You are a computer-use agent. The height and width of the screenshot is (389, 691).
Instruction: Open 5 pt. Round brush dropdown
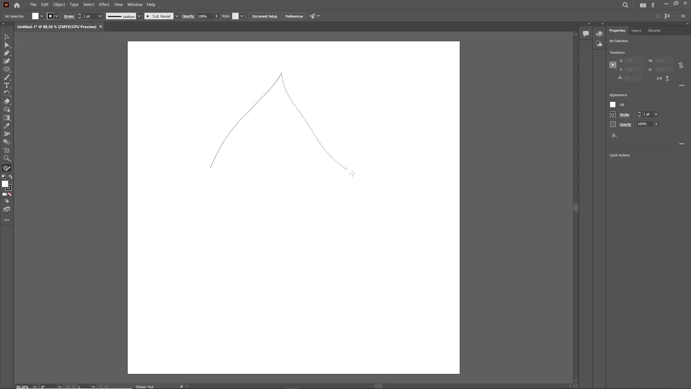click(176, 16)
